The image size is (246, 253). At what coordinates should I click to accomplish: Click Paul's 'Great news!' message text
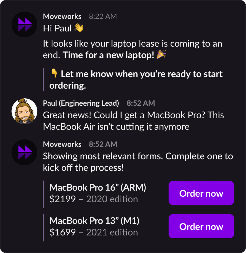point(134,121)
